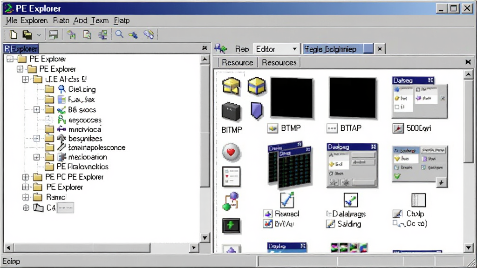The image size is (477, 268).
Task: Select the mnchvioca tree item
Action: pyautogui.click(x=85, y=129)
